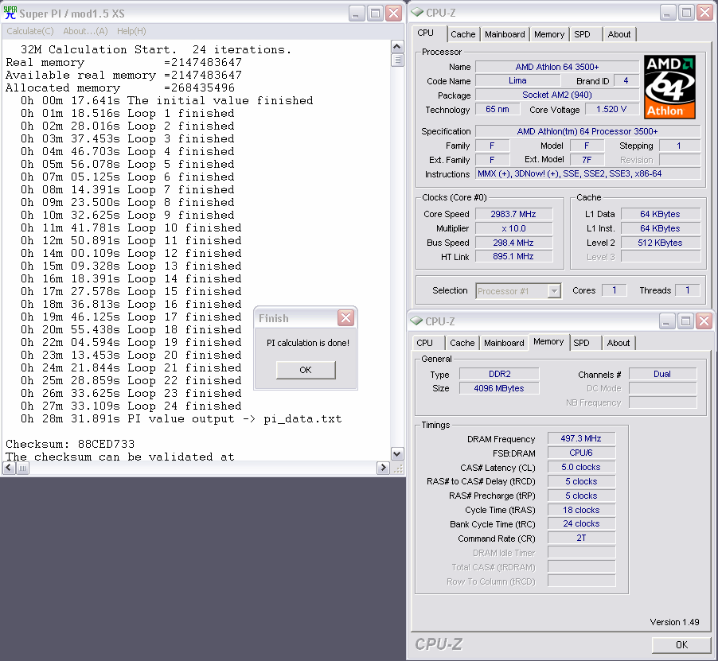
Task: Select Mainboard tab in lower CPU-Z
Action: tap(504, 343)
